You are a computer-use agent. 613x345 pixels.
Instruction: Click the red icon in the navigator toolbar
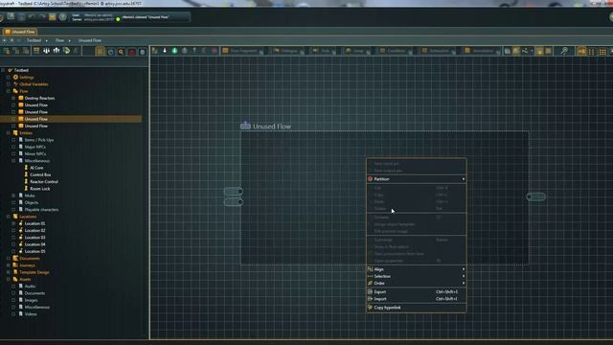pos(132,51)
